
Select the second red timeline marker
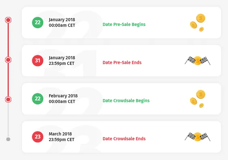click(x=8, y=60)
